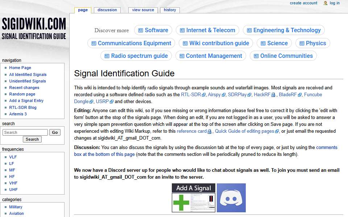Open RTL-SDR Blog link
The height and width of the screenshot is (217, 348).
22,107
